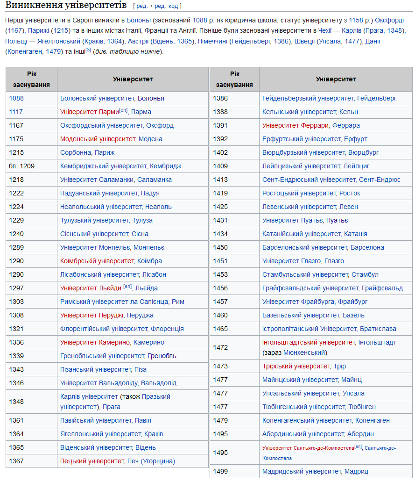Open Університет Вальядоліду link
The height and width of the screenshot is (482, 415).
pos(99,382)
